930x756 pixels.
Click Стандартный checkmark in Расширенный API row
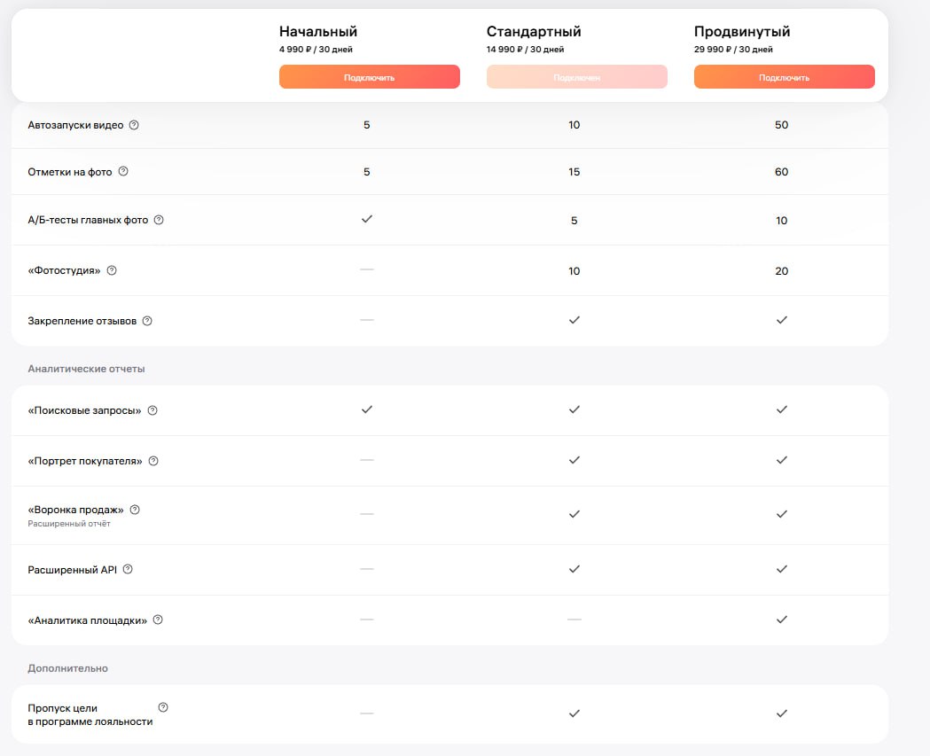pyautogui.click(x=574, y=569)
